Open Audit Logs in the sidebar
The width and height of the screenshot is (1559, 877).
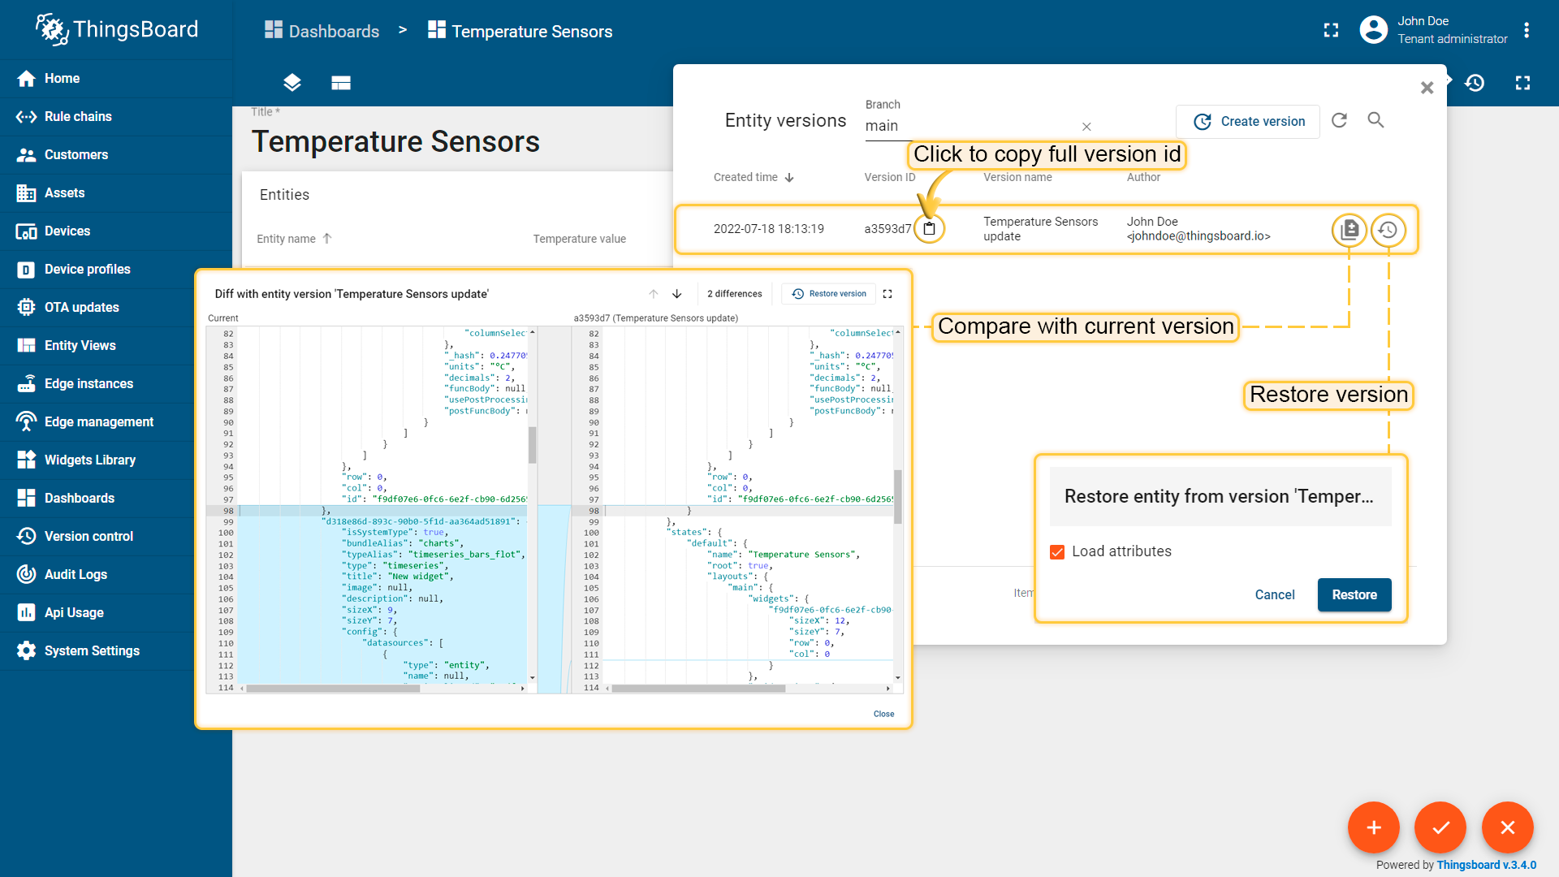click(x=116, y=575)
